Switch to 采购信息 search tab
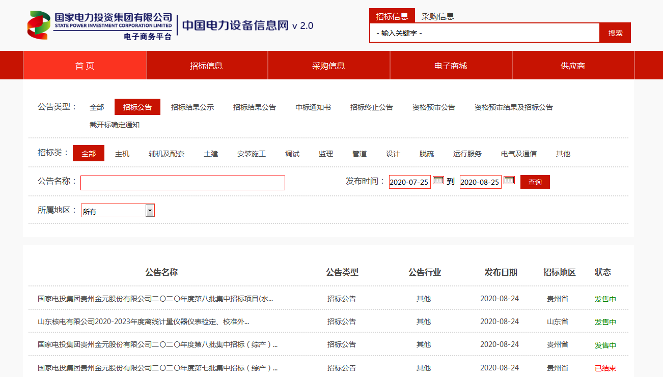The height and width of the screenshot is (377, 663). [438, 16]
